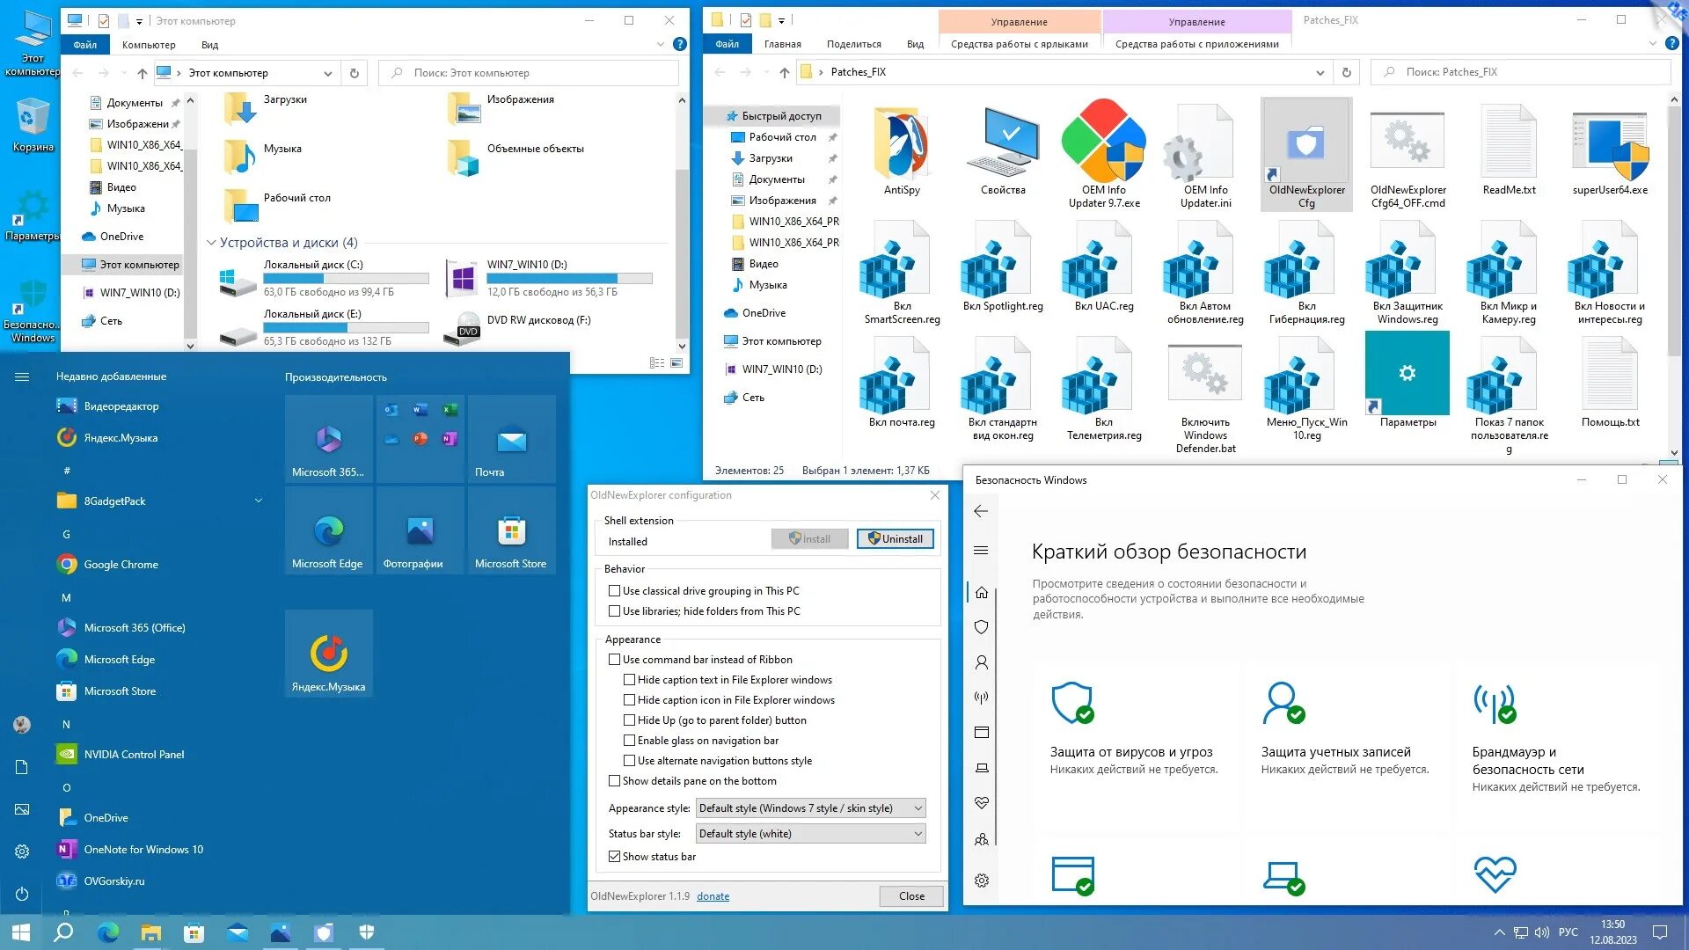This screenshot has height=950, width=1689.
Task: Click Virus and threat protection shield icon
Action: click(x=1072, y=703)
